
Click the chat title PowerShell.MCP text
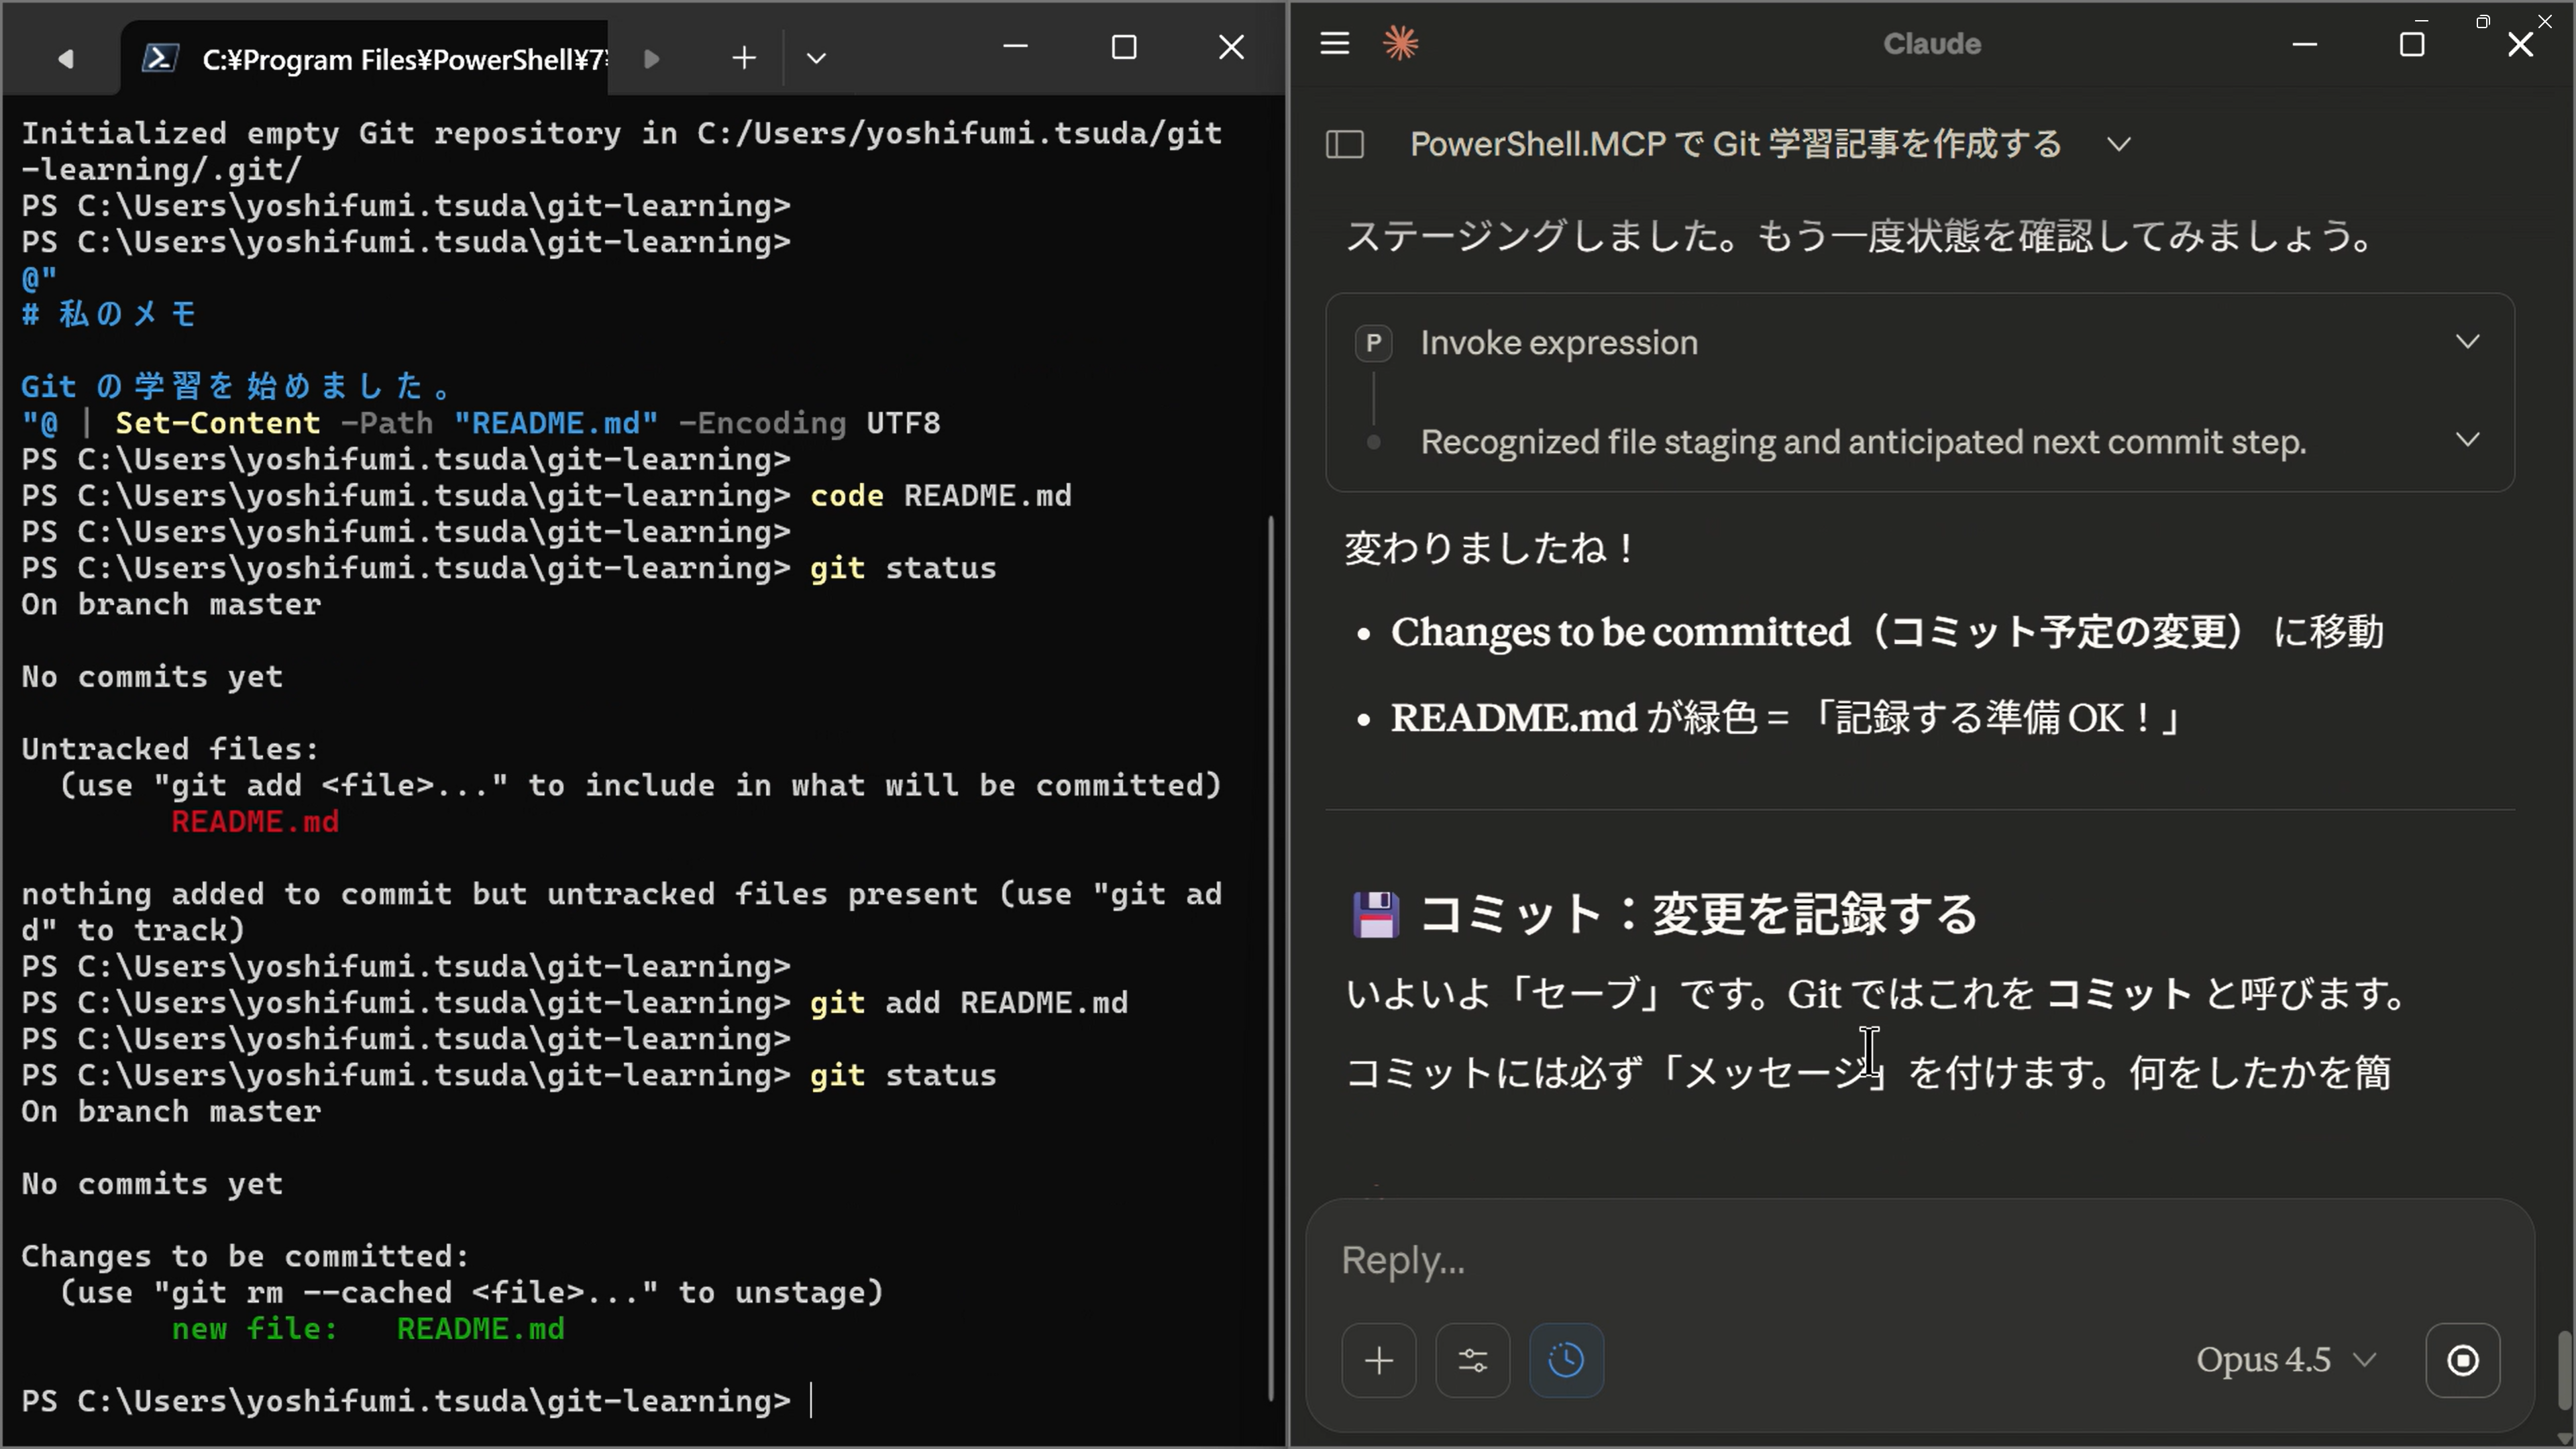pos(1735,145)
